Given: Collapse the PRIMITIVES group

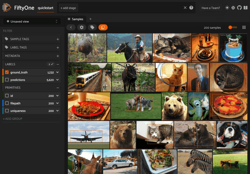Looking at the screenshot, I should [x=58, y=88].
